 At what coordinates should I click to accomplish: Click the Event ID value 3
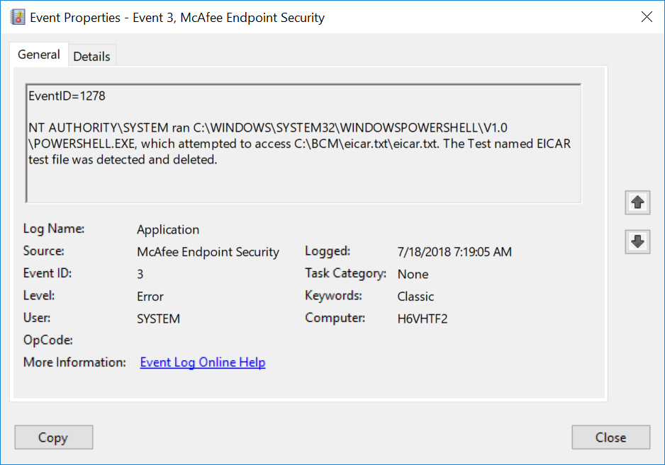140,274
